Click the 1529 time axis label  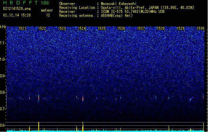point(181,28)
